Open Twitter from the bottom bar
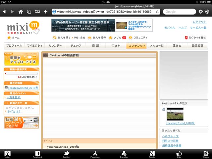The image size is (212, 159). [66, 154]
